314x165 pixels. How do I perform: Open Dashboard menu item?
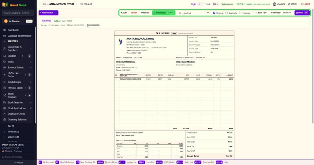coord(17,30)
